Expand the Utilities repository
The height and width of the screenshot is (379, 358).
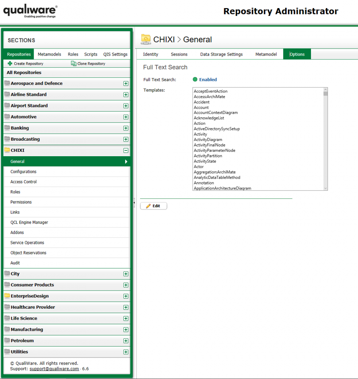point(126,352)
